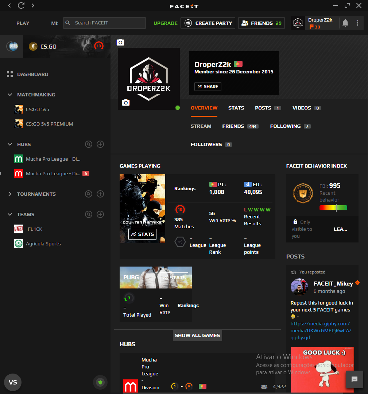
Task: Open FACEIT_Mikey username link
Action: point(333,284)
